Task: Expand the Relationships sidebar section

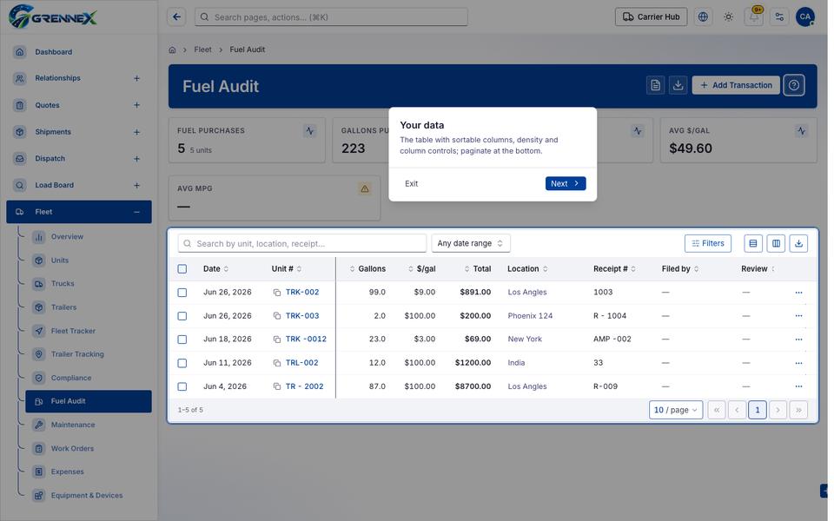Action: pos(136,79)
